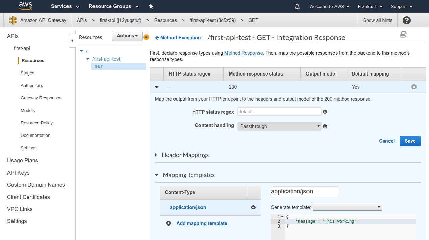Select first-api in the sidebar
429x240 pixels.
(x=22, y=48)
